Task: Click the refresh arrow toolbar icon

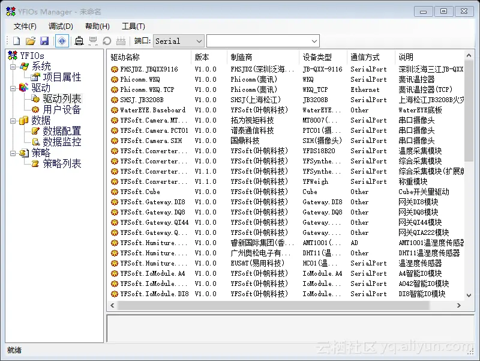Action: click(107, 41)
